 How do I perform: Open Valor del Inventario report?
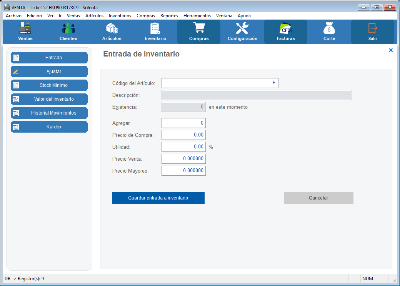(49, 99)
